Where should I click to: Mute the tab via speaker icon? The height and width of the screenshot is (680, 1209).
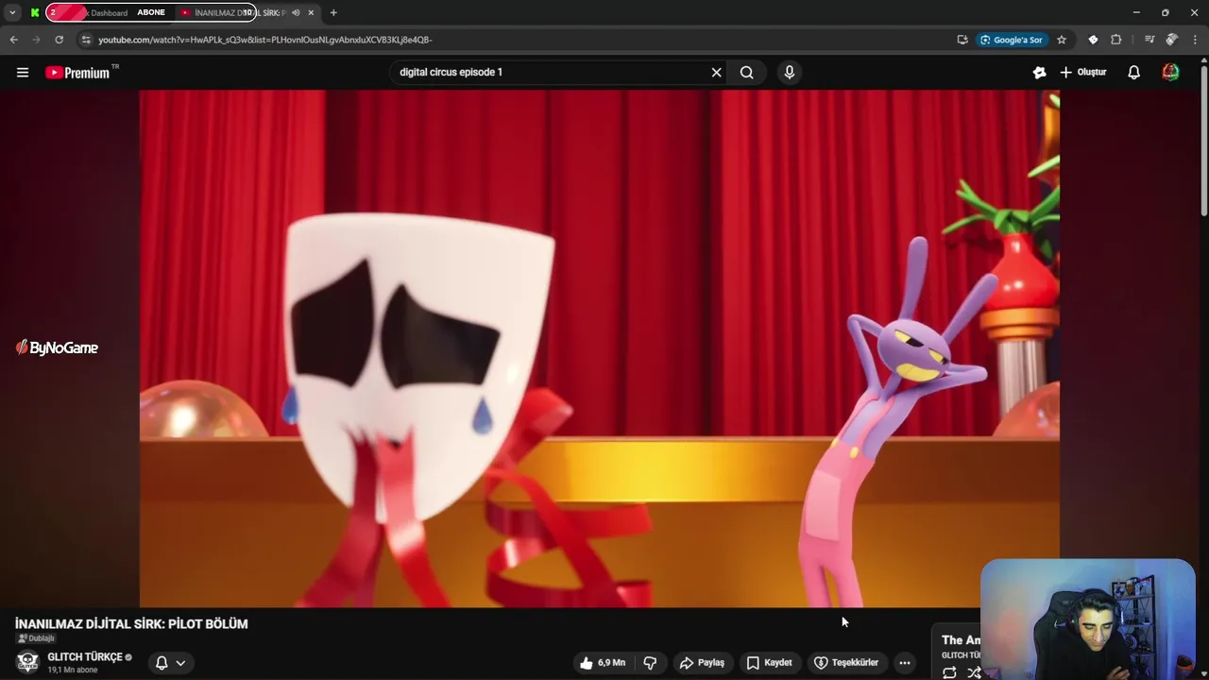coord(296,12)
